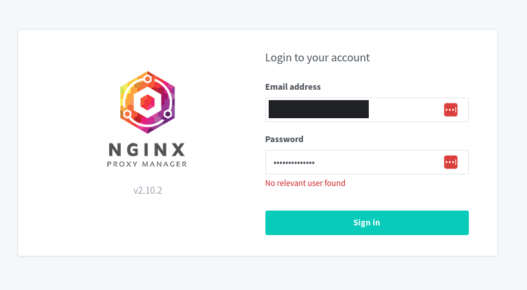The image size is (527, 290).
Task: Select the v2.10.2 version text
Action: tap(147, 190)
